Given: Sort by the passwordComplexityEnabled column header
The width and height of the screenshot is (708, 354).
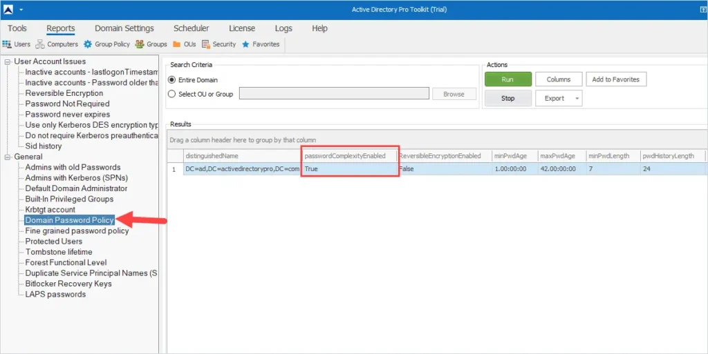Looking at the screenshot, I should coord(349,156).
